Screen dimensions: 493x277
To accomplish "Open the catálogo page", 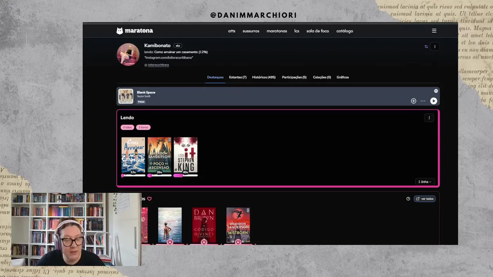I will (345, 31).
